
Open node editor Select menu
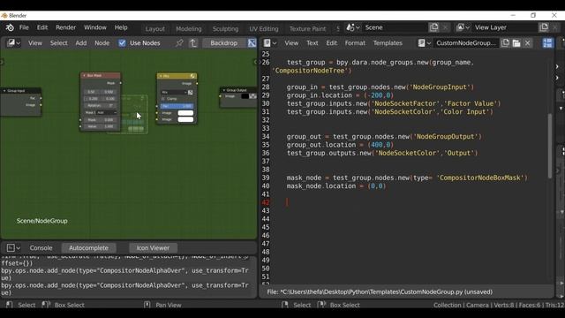tap(59, 43)
